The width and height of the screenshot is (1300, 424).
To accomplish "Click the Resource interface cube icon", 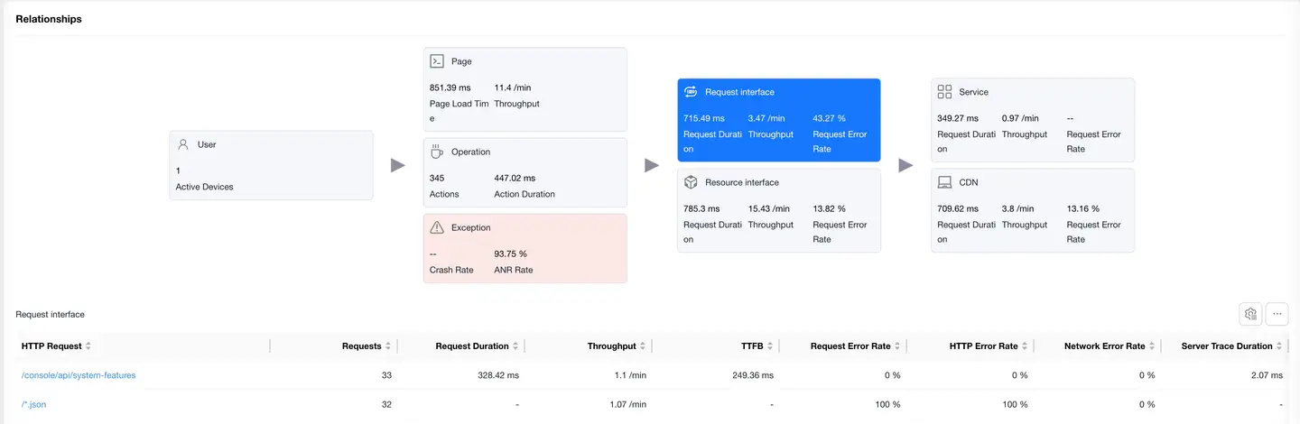I will tap(691, 182).
